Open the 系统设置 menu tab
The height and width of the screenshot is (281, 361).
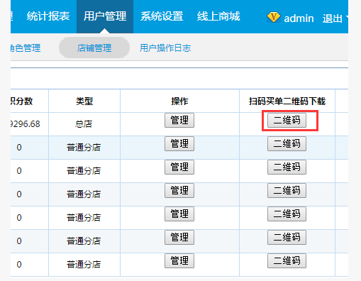point(162,16)
